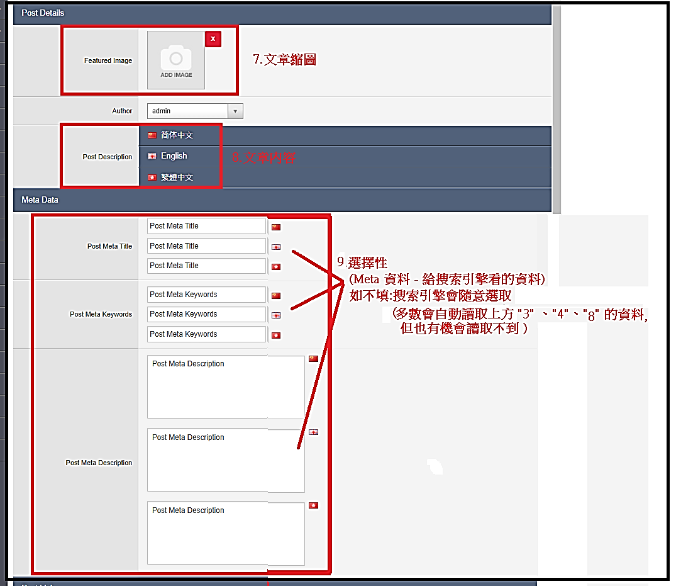The image size is (676, 586).
Task: Click England flag beside second Post Meta Keywords
Action: point(276,315)
